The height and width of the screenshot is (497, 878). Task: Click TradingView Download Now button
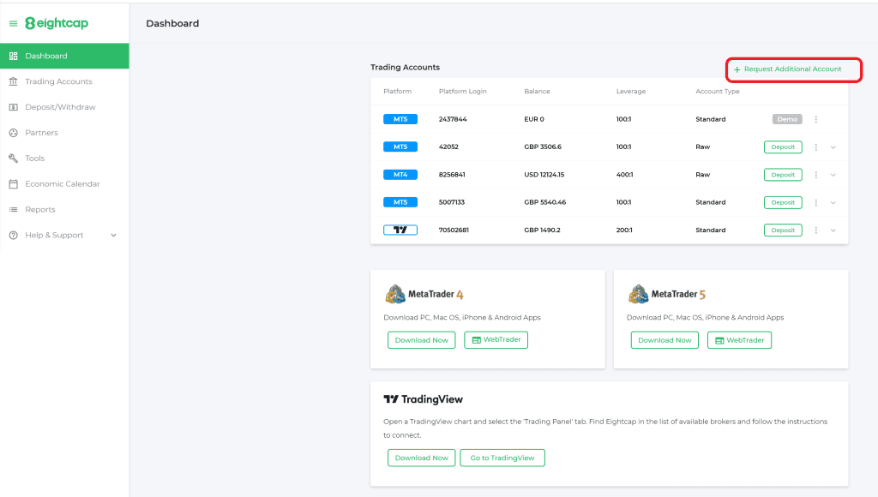(422, 458)
